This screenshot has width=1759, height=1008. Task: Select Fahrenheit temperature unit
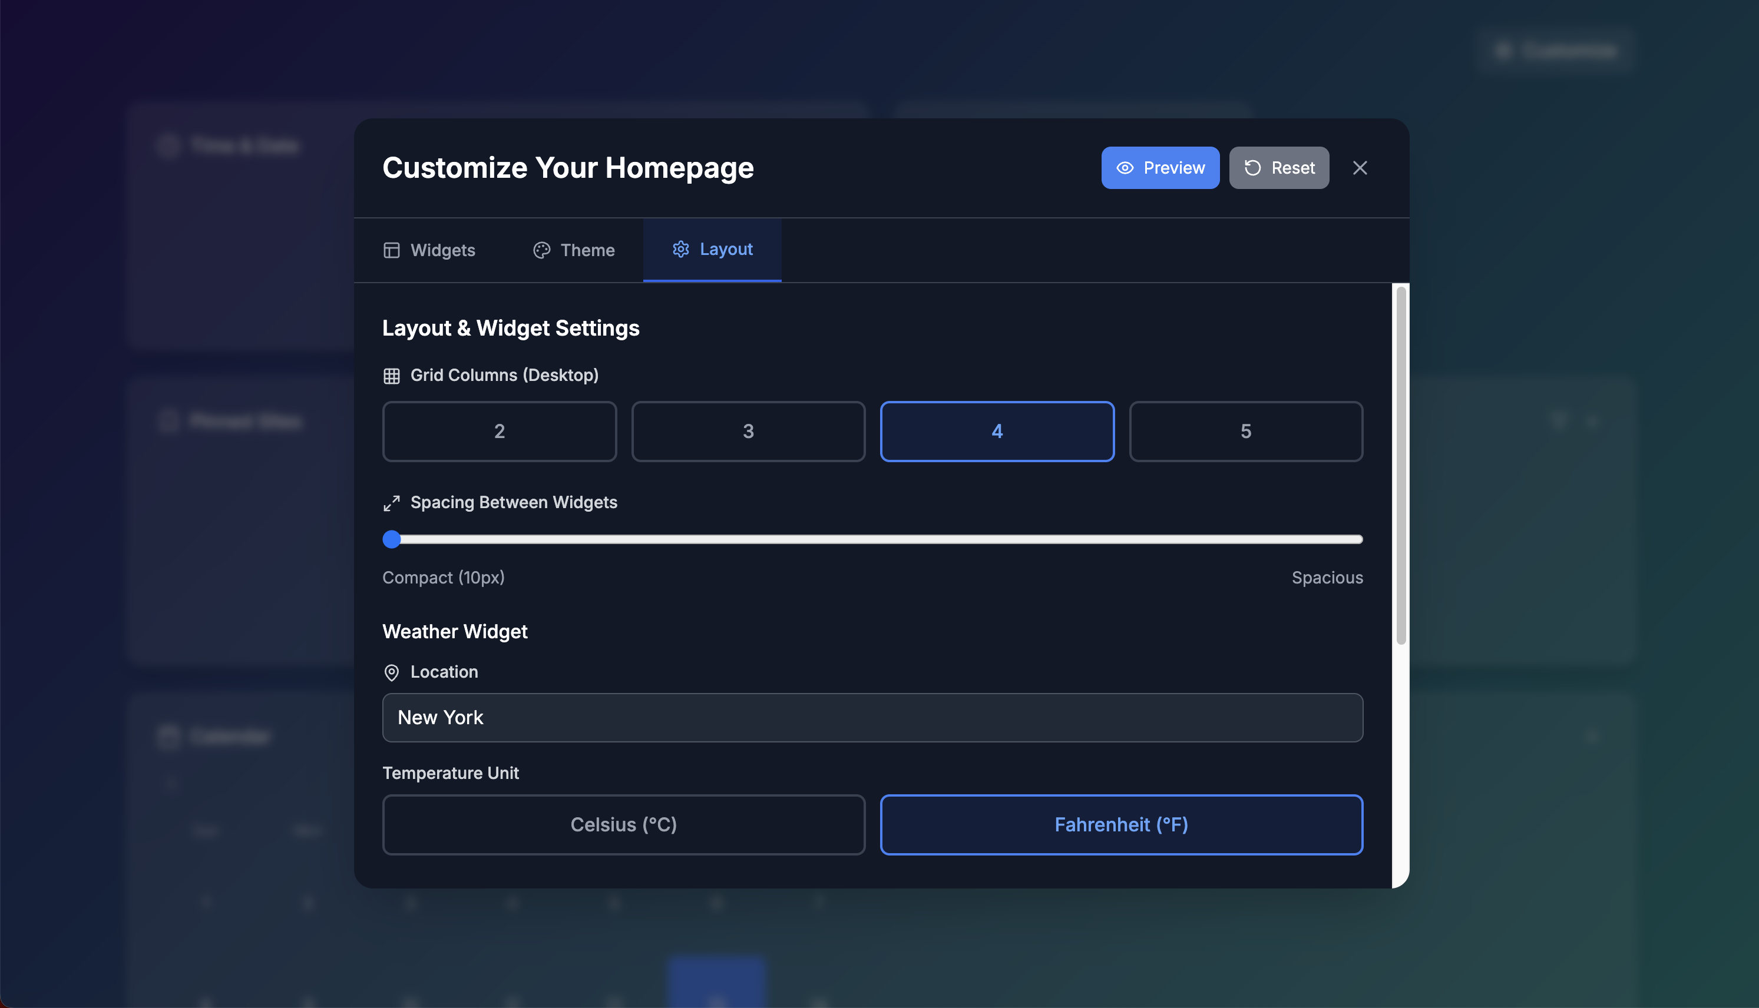1120,824
